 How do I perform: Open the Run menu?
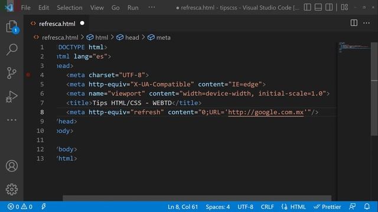point(133,8)
